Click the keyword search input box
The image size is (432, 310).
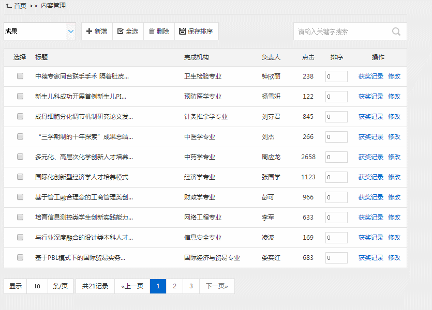pos(341,32)
